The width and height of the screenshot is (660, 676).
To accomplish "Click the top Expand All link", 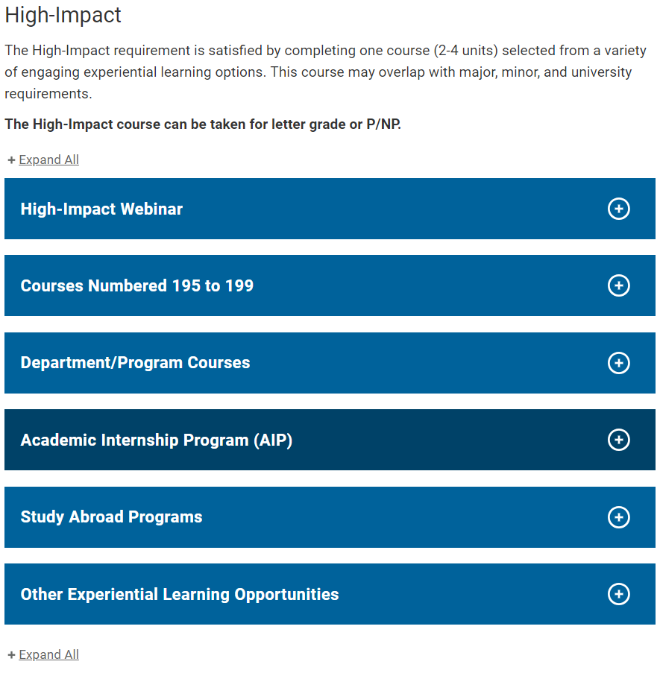I will click(48, 159).
